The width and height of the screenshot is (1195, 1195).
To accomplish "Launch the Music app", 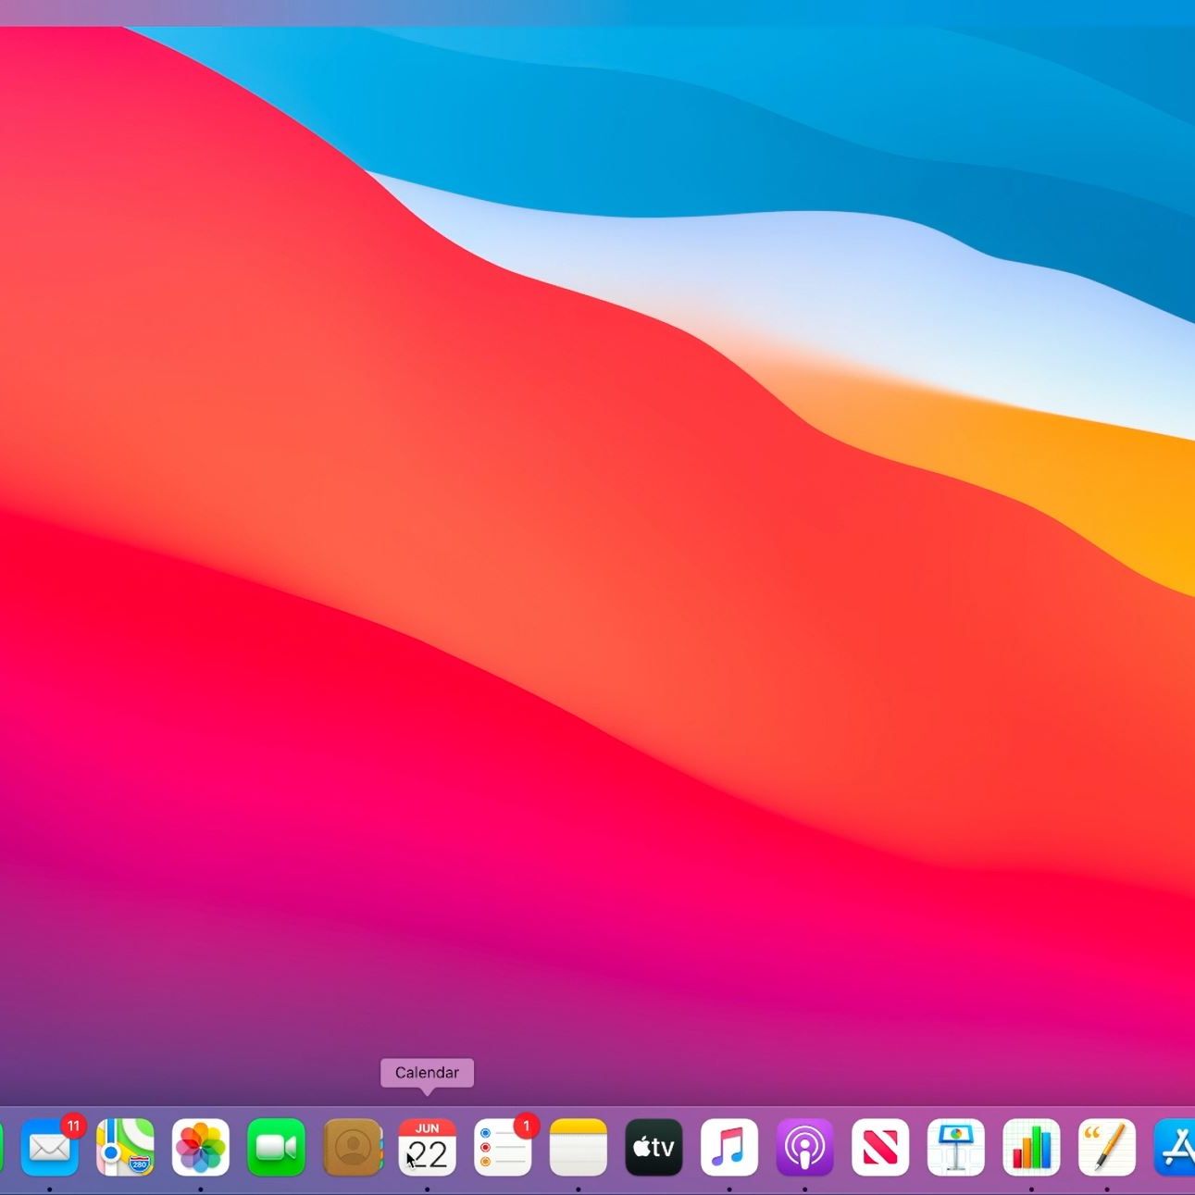I will click(729, 1148).
